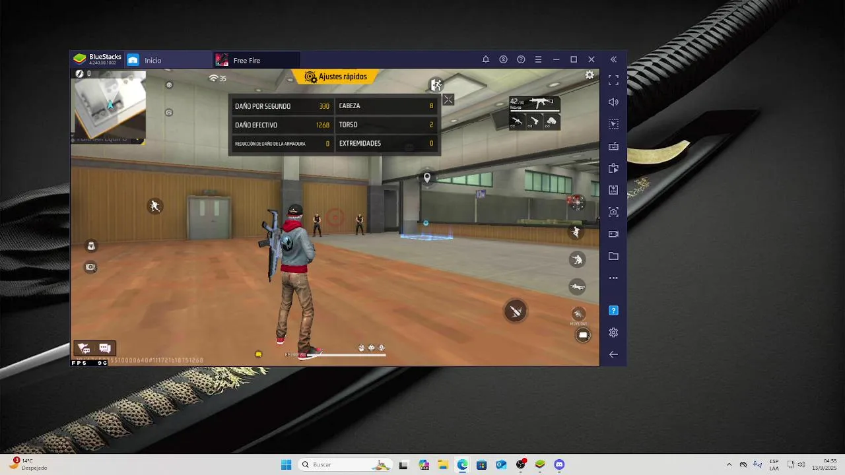Click the taskbar Buscar search box

(x=345, y=464)
